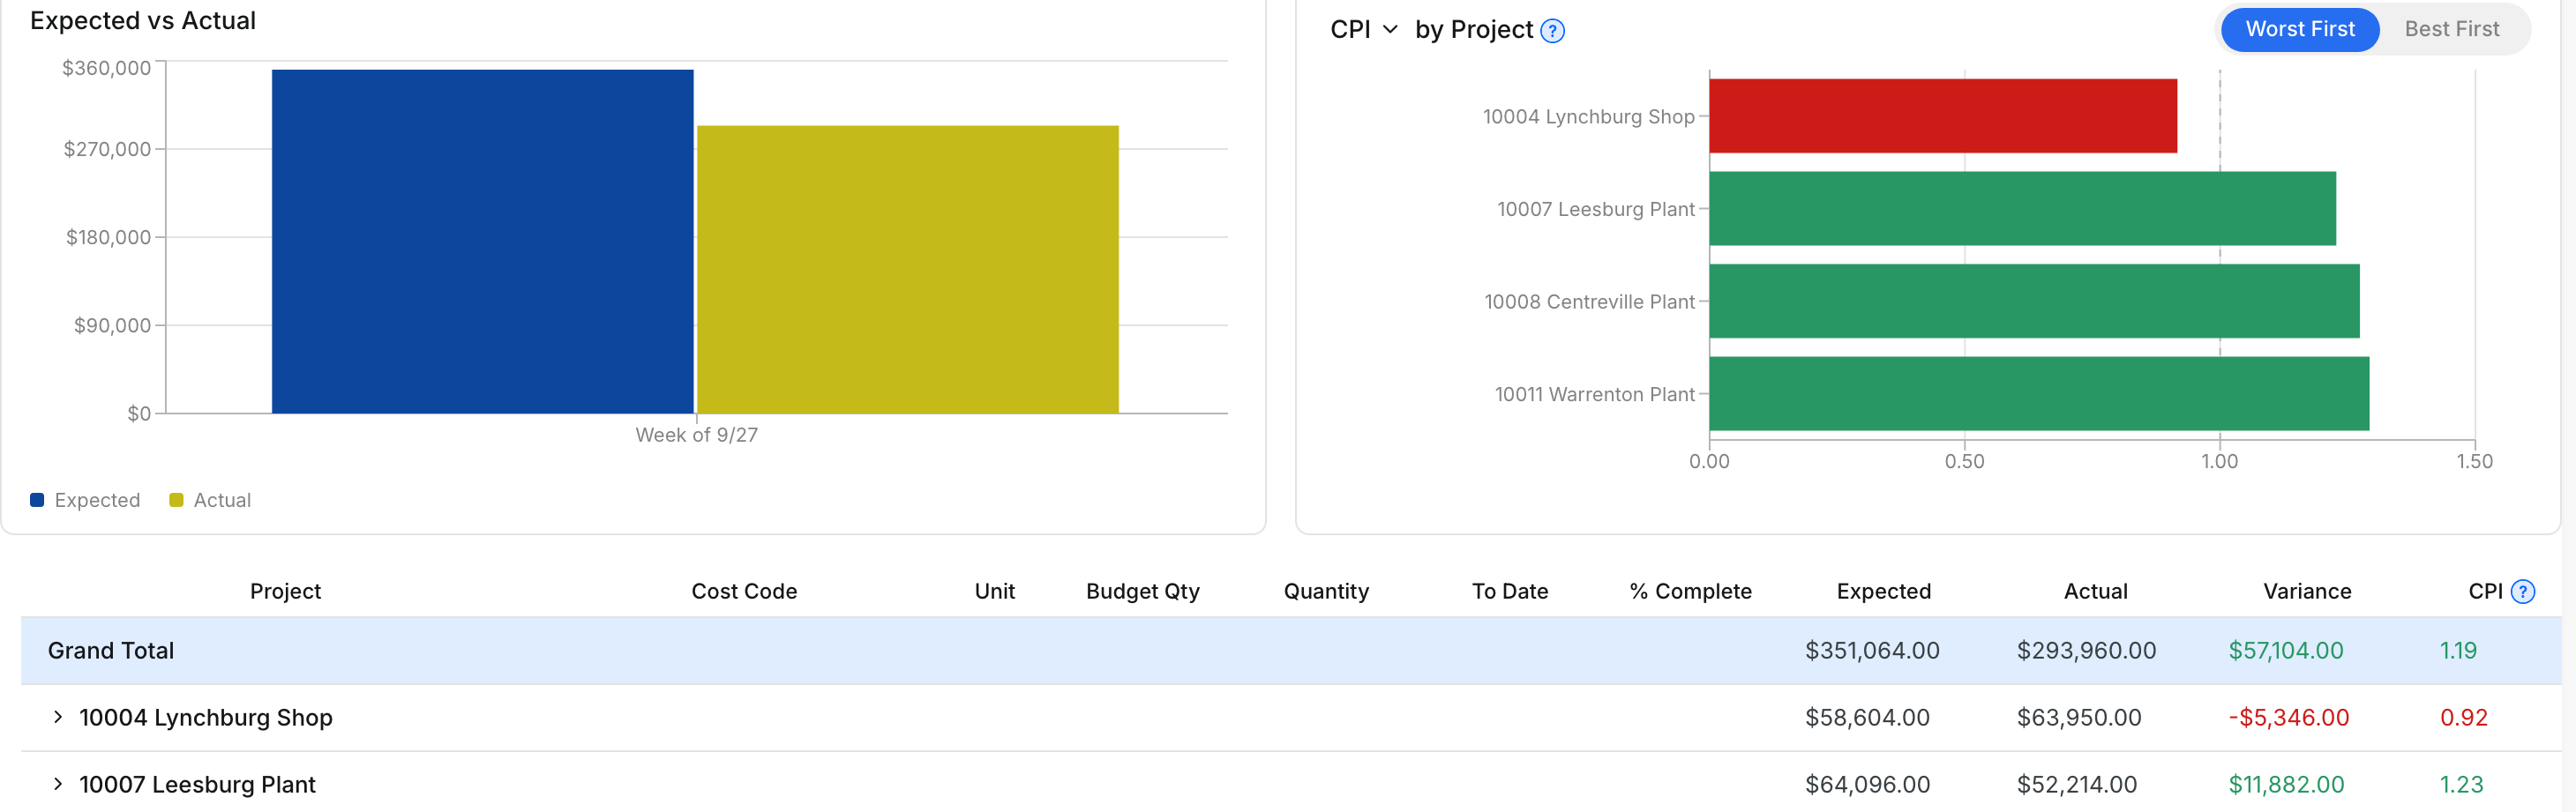Screen dimensions: 2576x812
Task: Open the CPI metric dropdown
Action: pyautogui.click(x=1363, y=30)
